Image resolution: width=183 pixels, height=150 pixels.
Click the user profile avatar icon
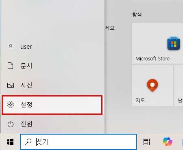tap(11, 46)
